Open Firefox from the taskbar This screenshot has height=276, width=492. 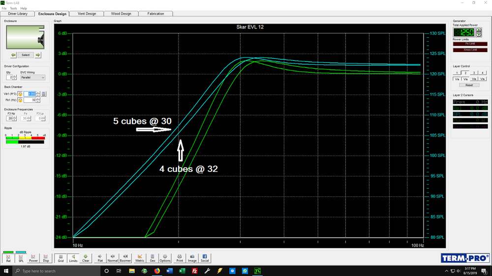click(157, 271)
